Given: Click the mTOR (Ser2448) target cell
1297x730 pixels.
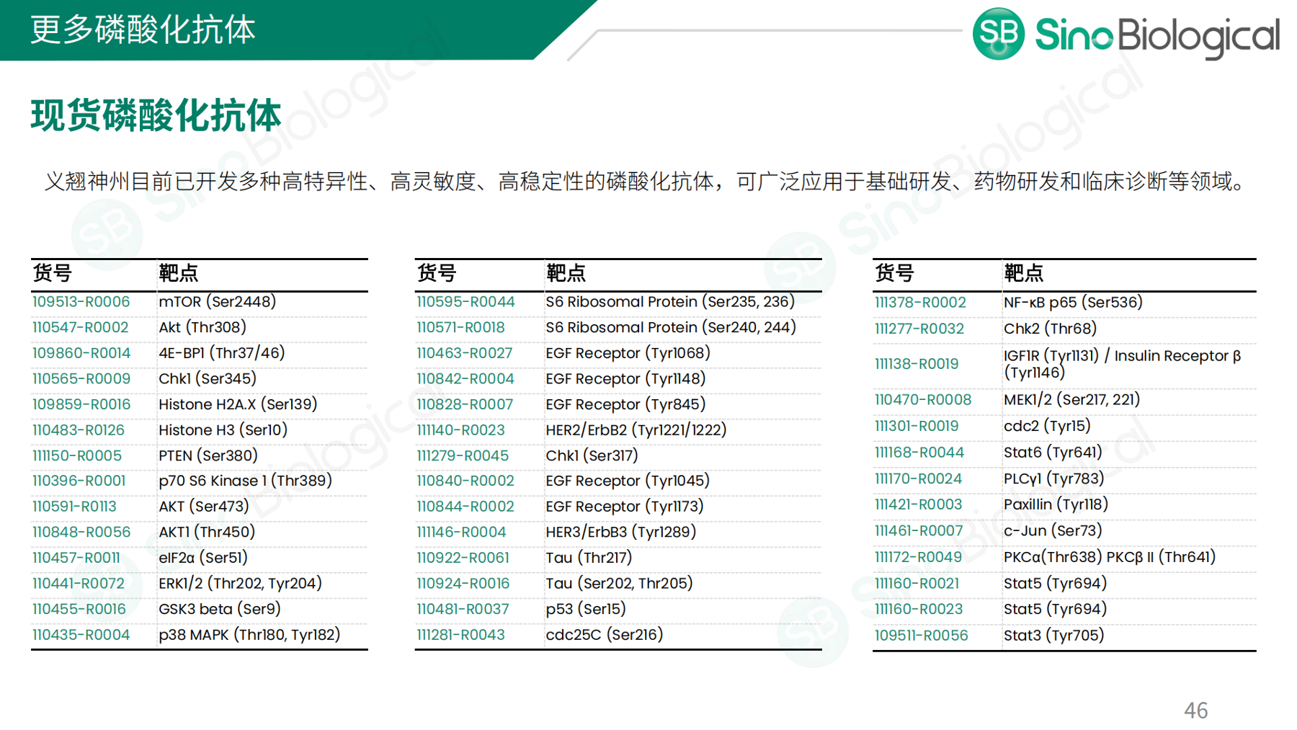Looking at the screenshot, I should pyautogui.click(x=218, y=302).
